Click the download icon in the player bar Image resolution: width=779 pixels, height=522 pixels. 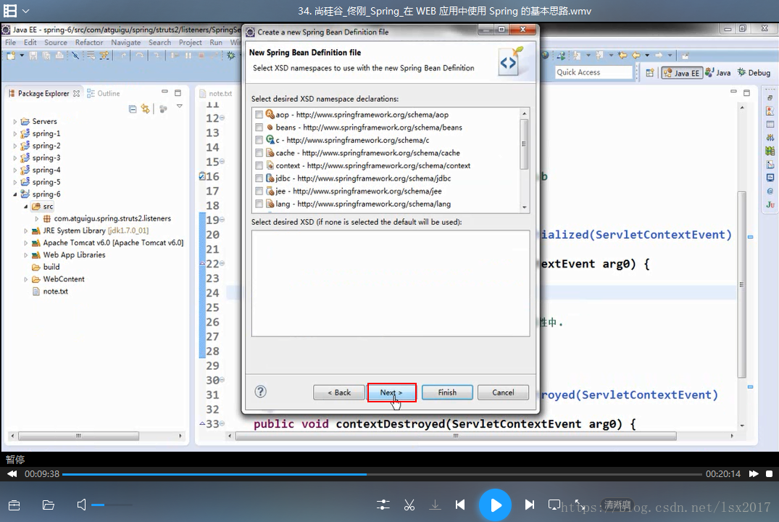(436, 505)
